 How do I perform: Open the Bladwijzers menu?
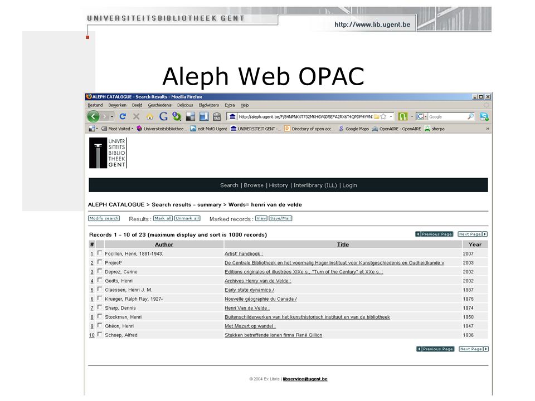click(209, 105)
